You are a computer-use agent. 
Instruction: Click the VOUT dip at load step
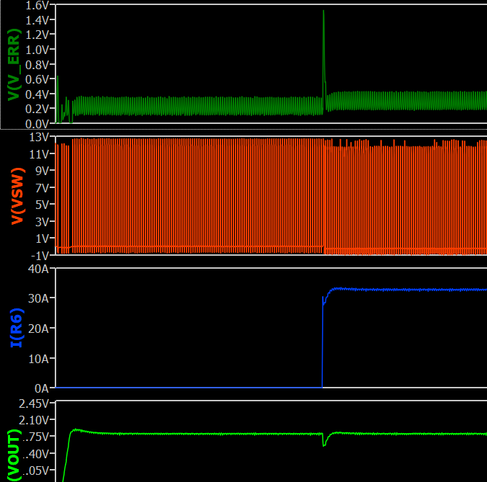tap(324, 445)
